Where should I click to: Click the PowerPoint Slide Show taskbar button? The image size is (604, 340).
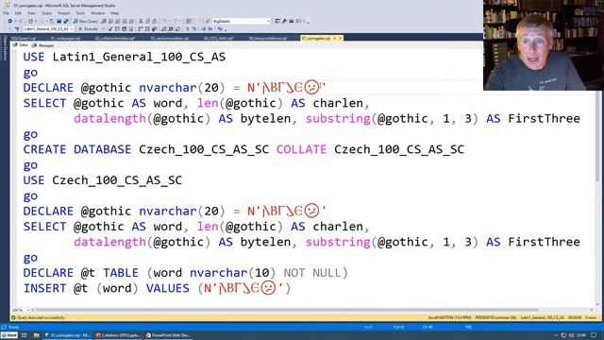[x=168, y=335]
